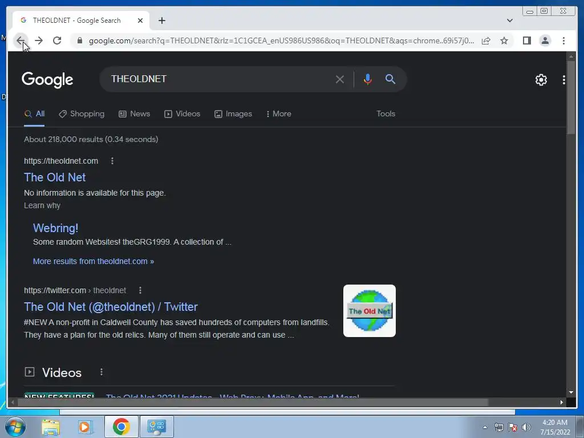Viewport: 584px width, 438px height.
Task: Click the browser forward arrow
Action: pos(39,40)
